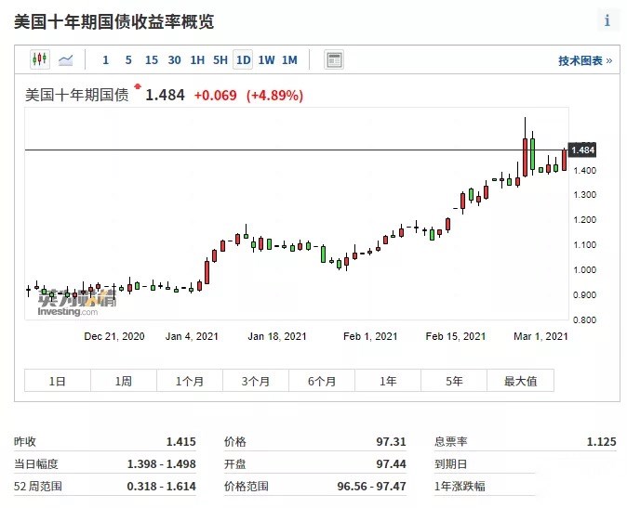Screen dimensions: 627x508
Task: Select the 3个月 range tab
Action: (x=256, y=381)
